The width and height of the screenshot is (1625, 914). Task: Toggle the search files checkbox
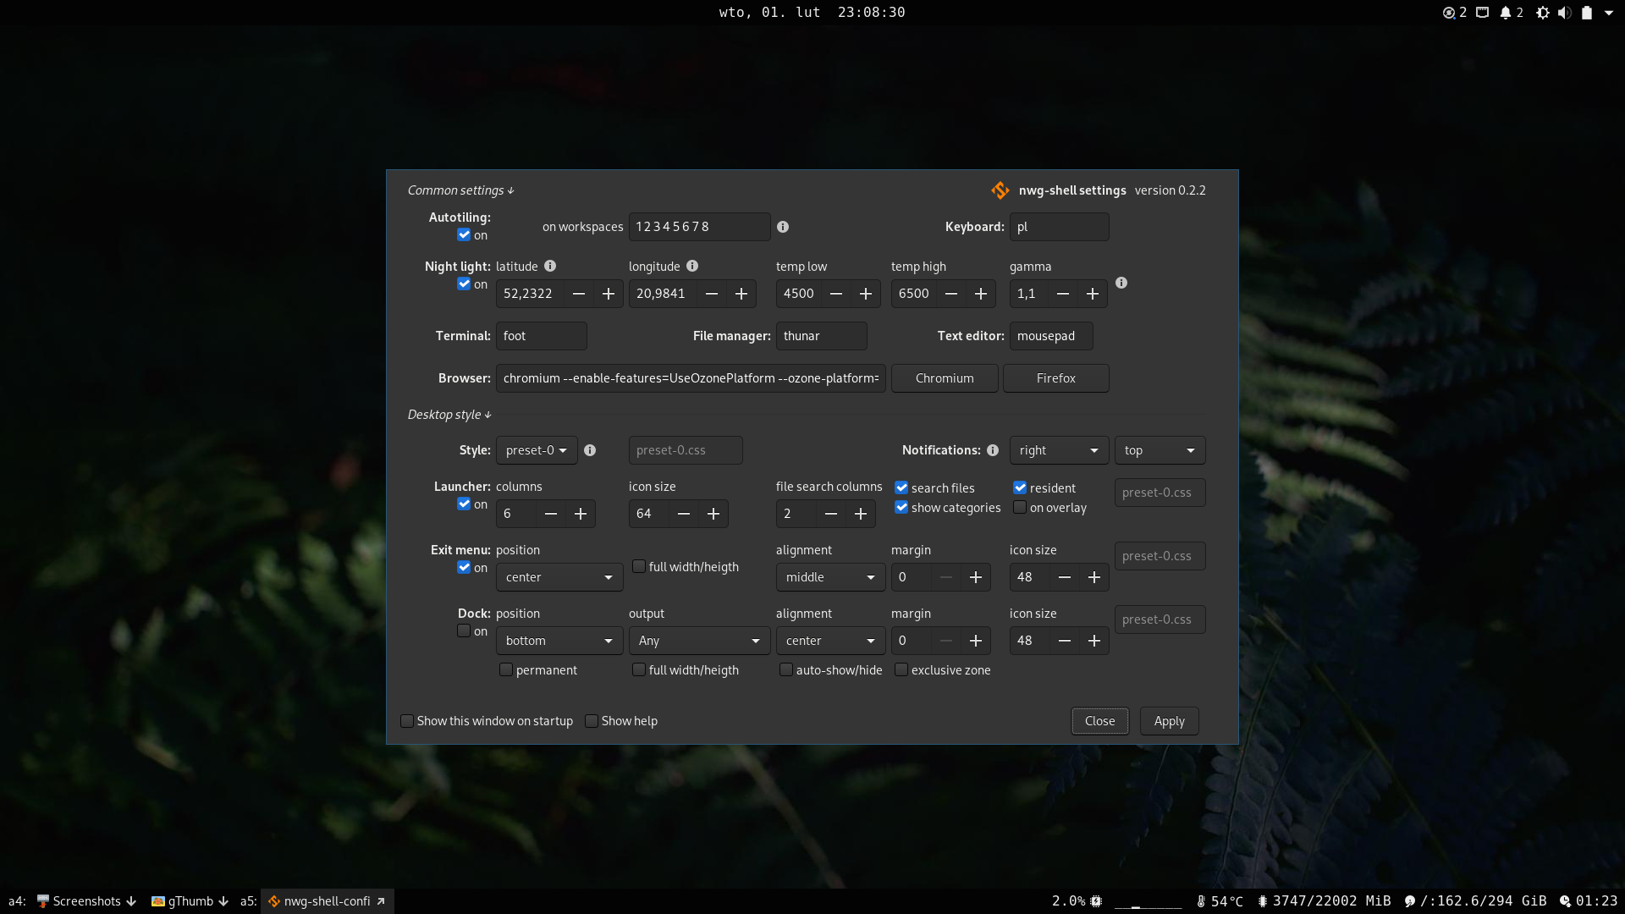coord(902,487)
